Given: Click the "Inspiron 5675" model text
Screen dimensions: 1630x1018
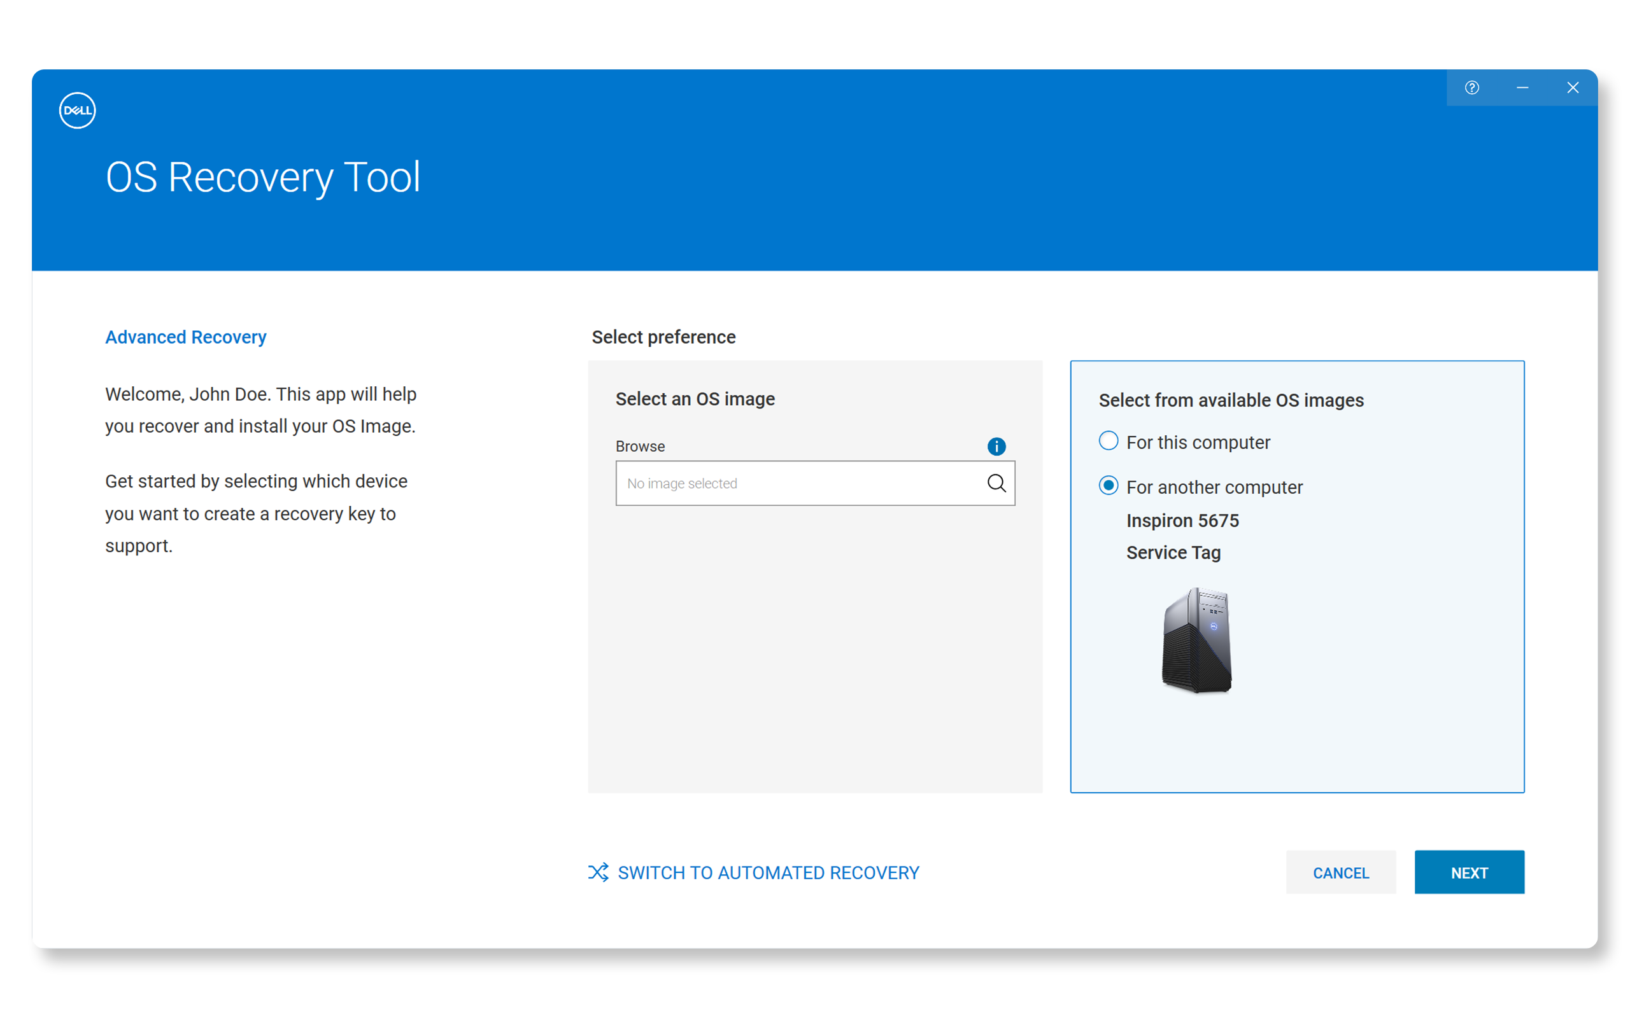Looking at the screenshot, I should [x=1182, y=520].
